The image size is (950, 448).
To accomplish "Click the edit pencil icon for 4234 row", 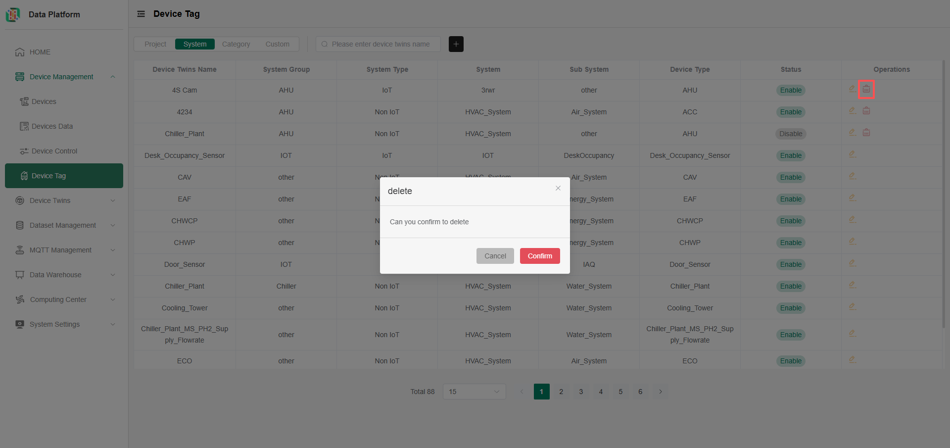I will 852,111.
